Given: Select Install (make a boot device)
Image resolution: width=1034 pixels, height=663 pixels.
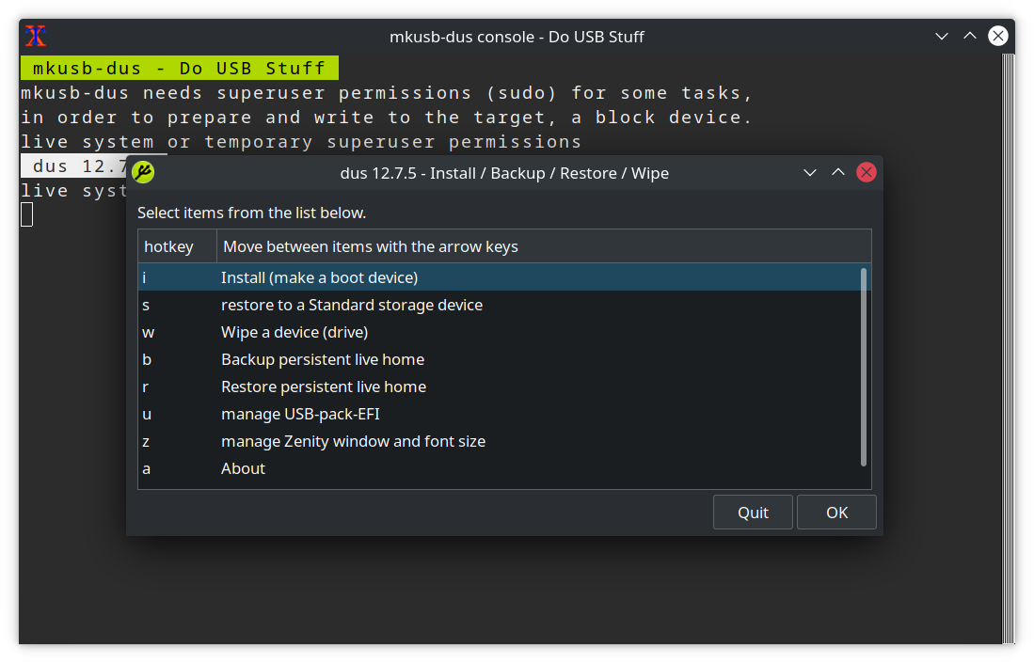Looking at the screenshot, I should [x=319, y=277].
